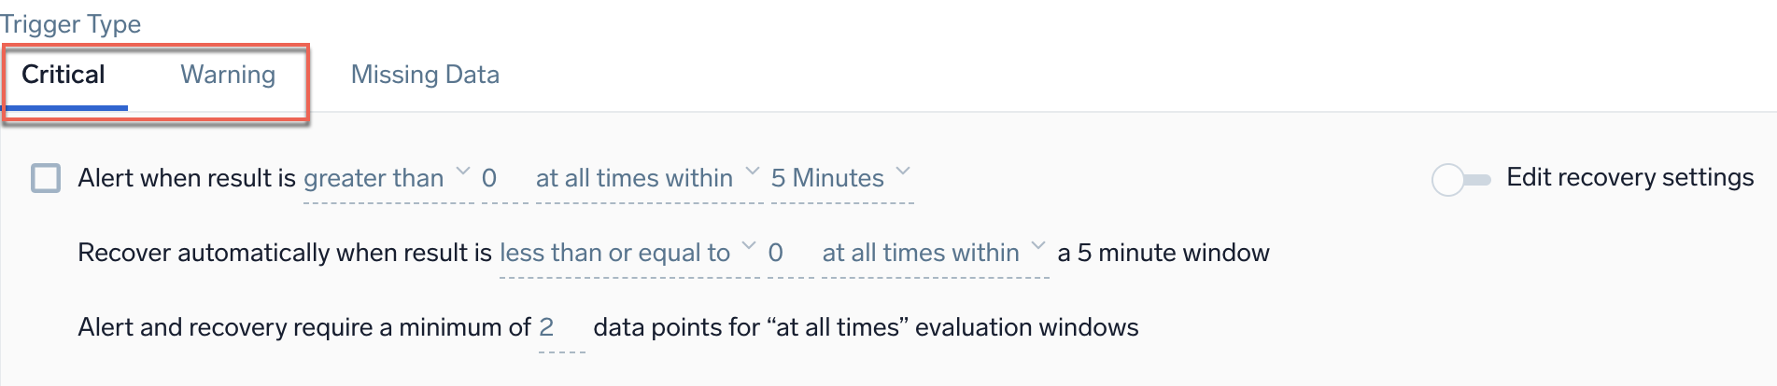Screen dimensions: 1777x386
Task: Open the "less than or equal to" recovery dropdown
Action: pyautogui.click(x=614, y=253)
